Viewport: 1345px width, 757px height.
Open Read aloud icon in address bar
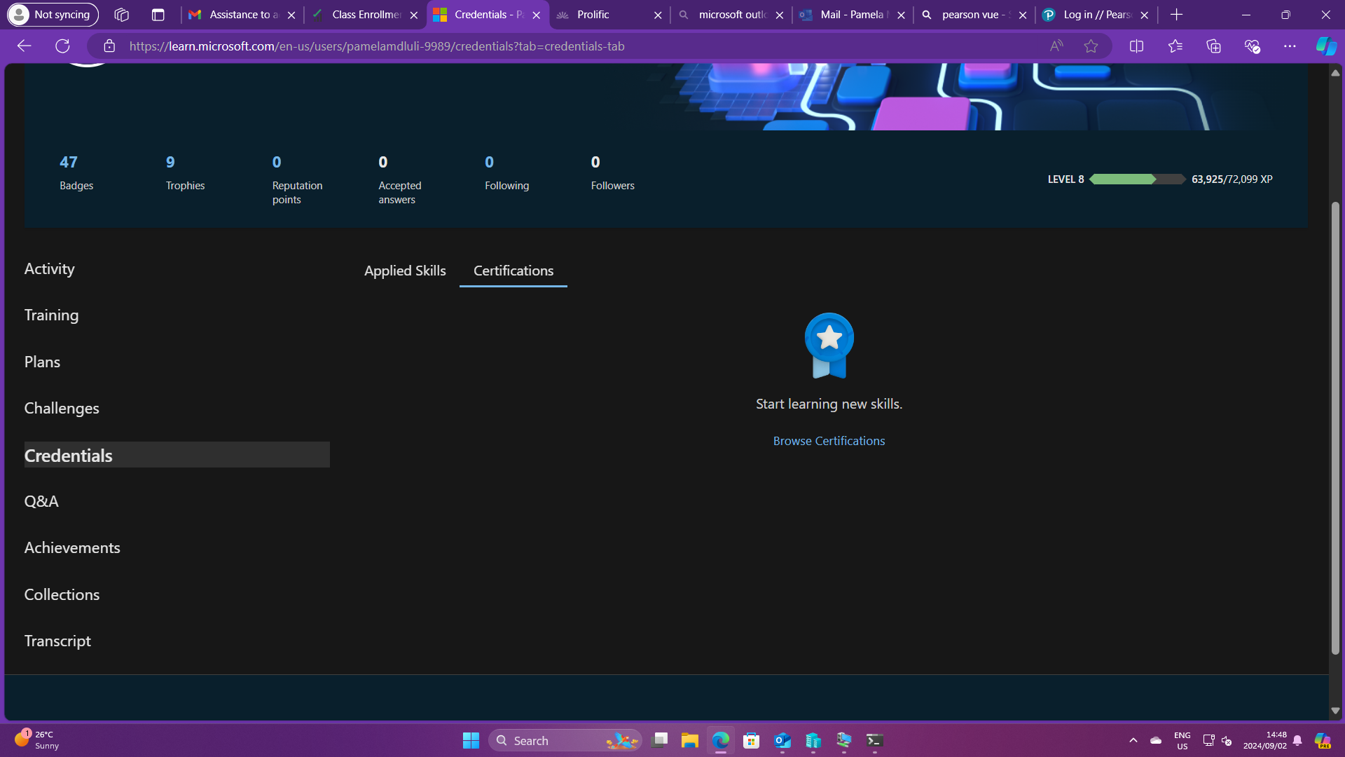point(1056,46)
